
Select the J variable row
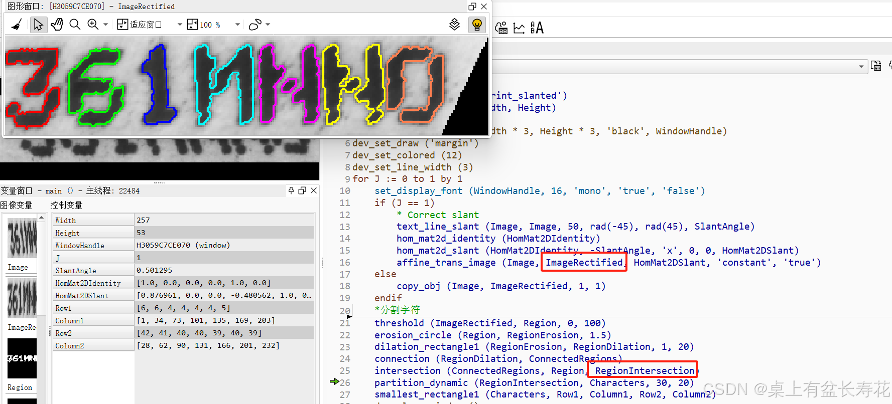[183, 258]
